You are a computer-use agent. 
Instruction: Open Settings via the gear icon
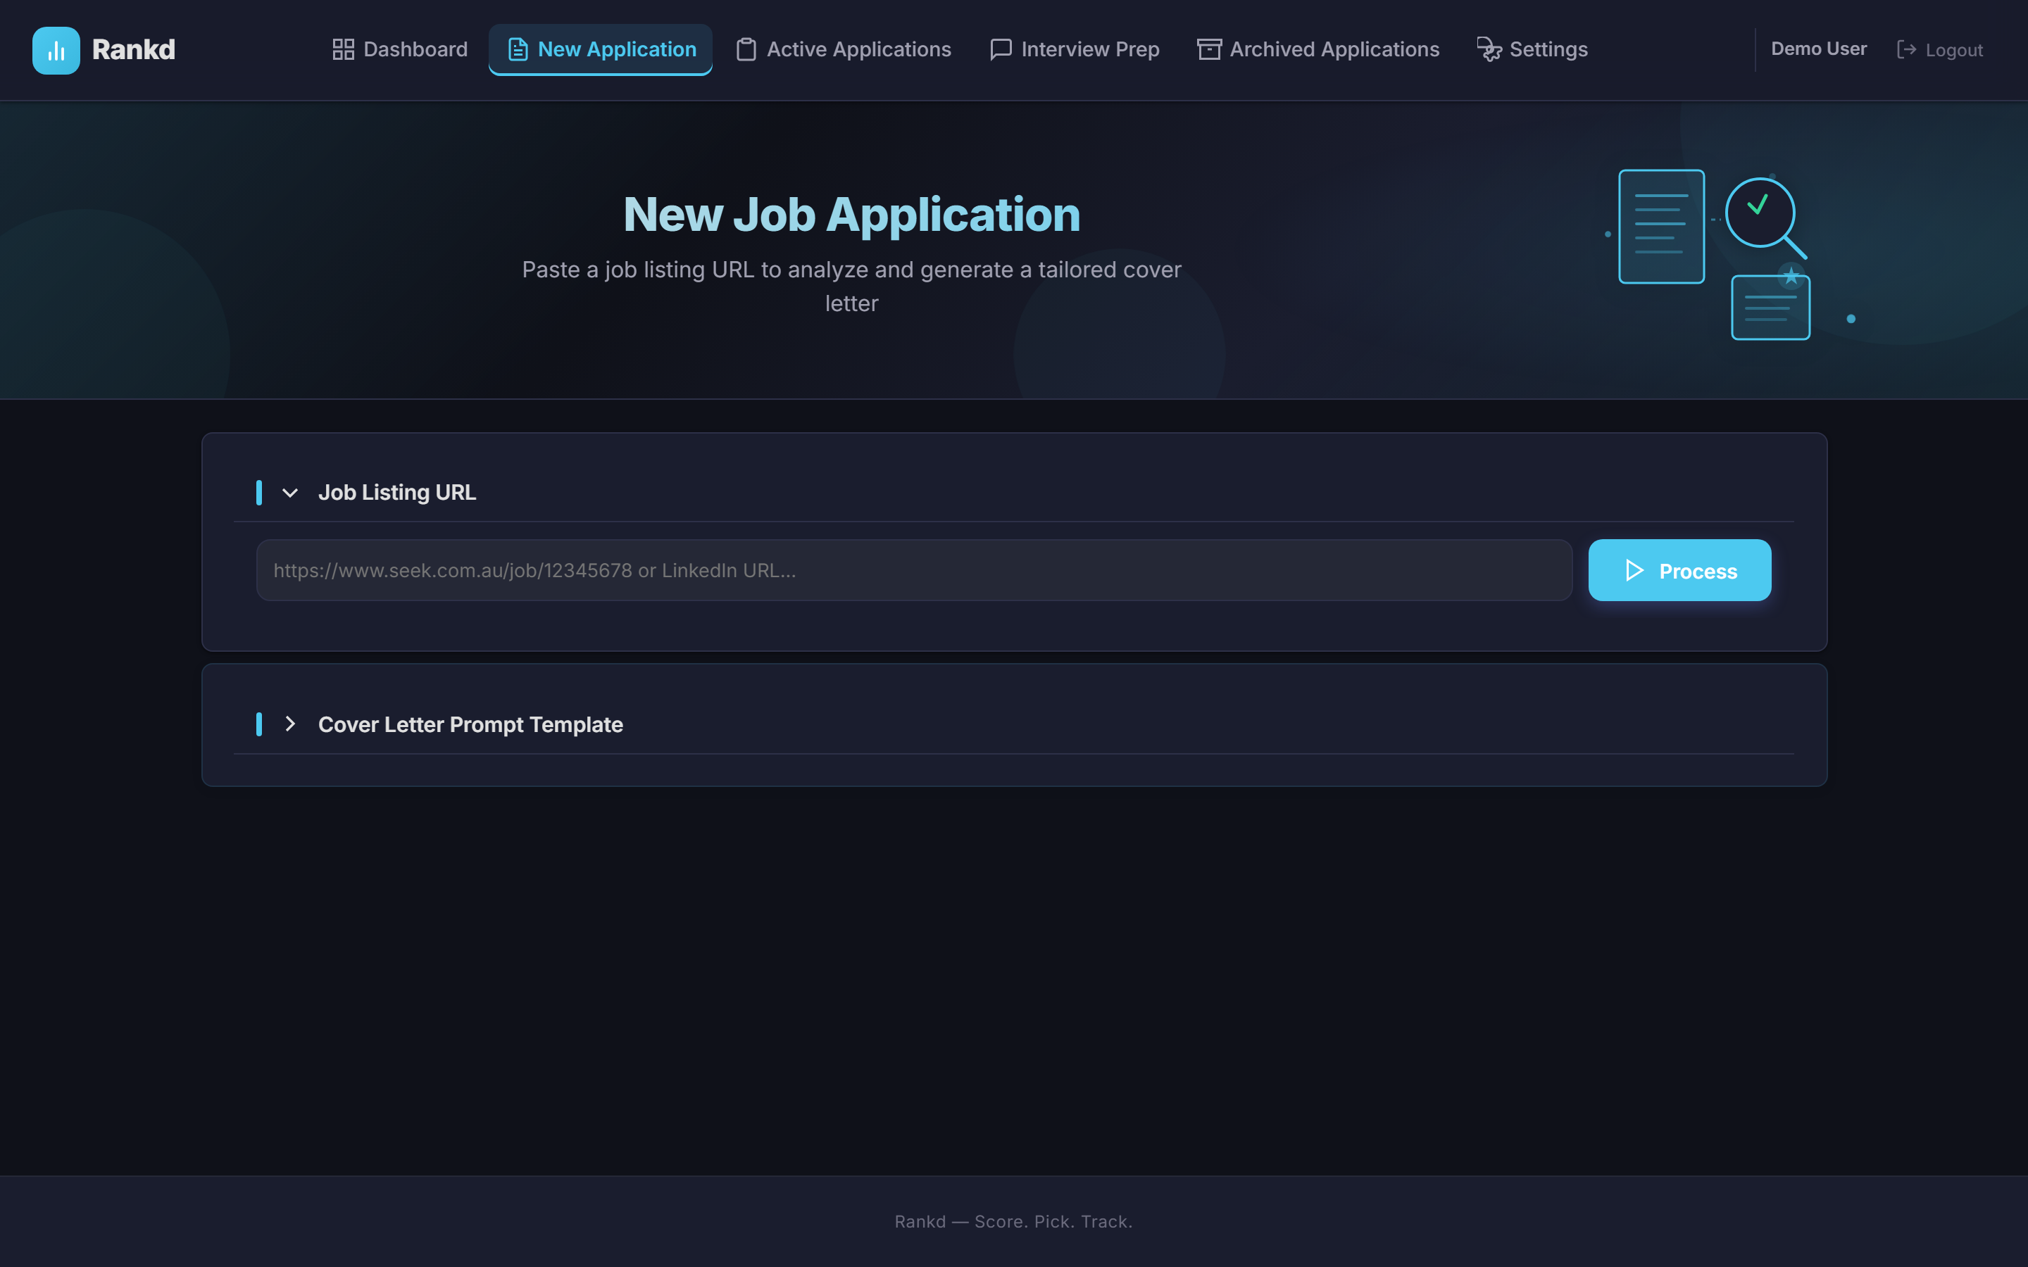[x=1489, y=49]
